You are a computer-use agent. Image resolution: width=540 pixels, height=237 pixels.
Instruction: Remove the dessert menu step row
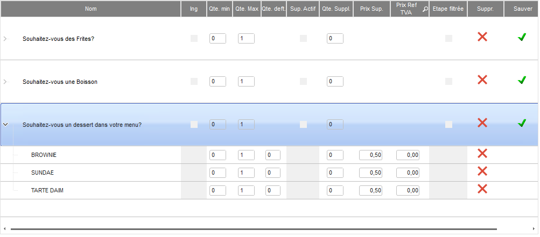pos(482,123)
